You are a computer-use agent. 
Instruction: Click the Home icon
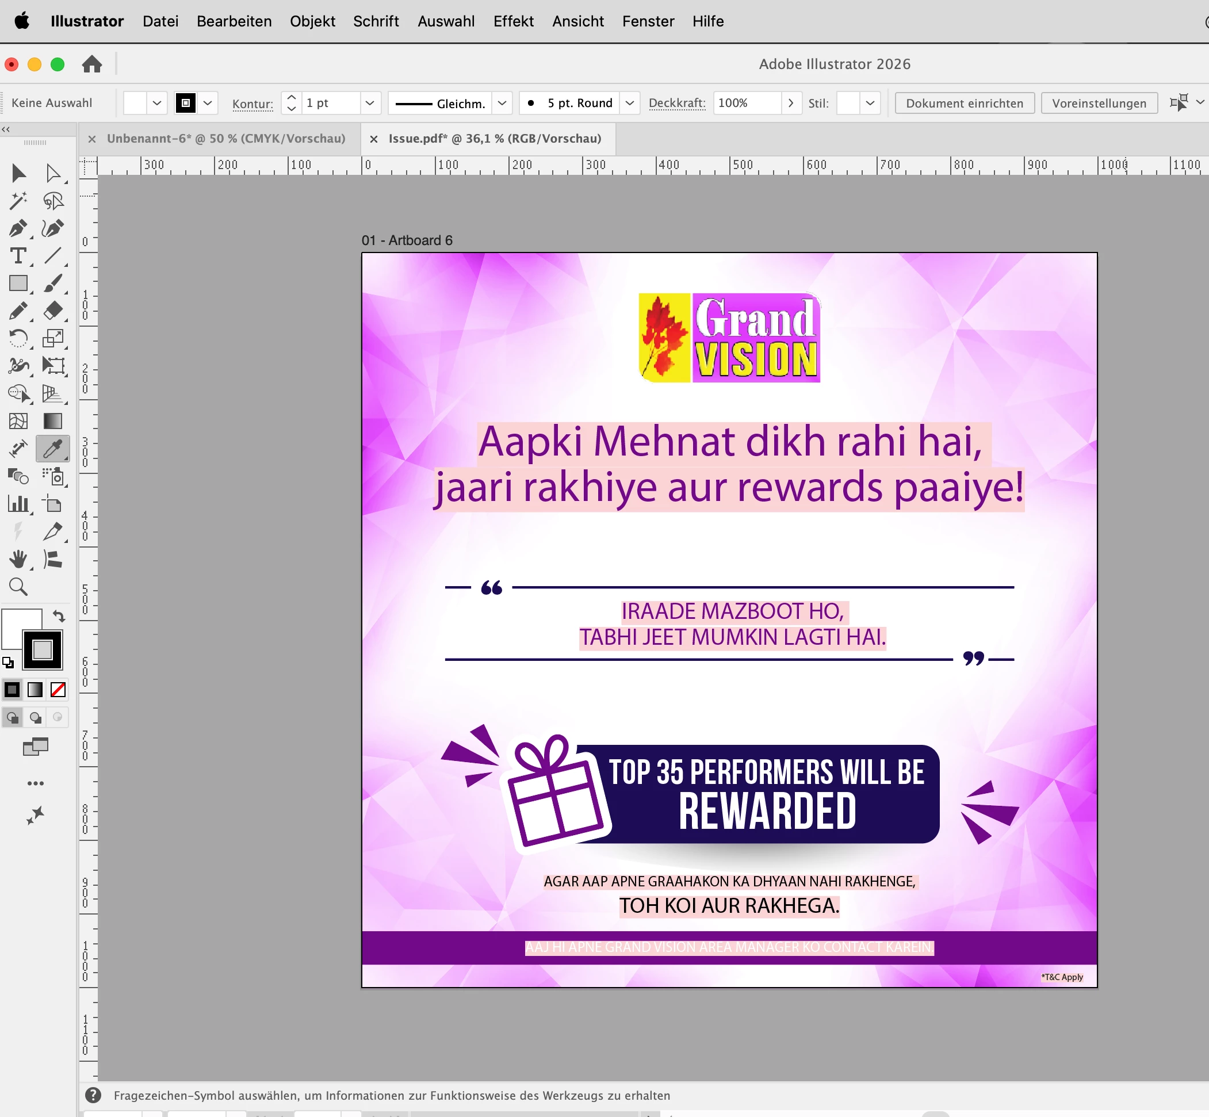(92, 64)
